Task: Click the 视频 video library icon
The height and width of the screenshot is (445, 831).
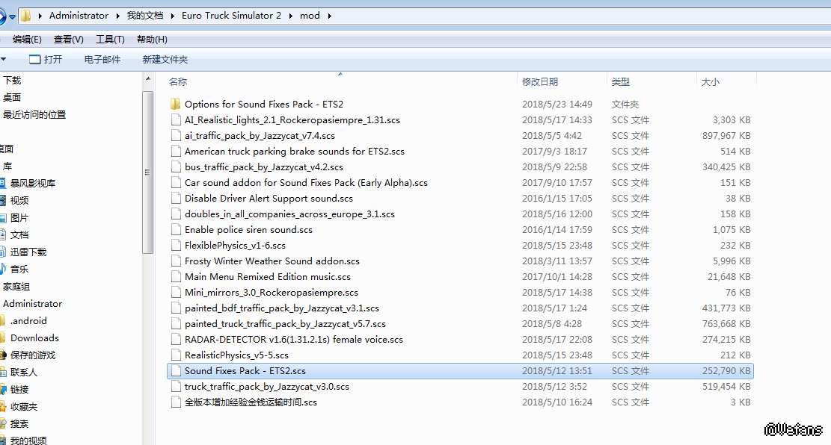Action: (x=2, y=200)
